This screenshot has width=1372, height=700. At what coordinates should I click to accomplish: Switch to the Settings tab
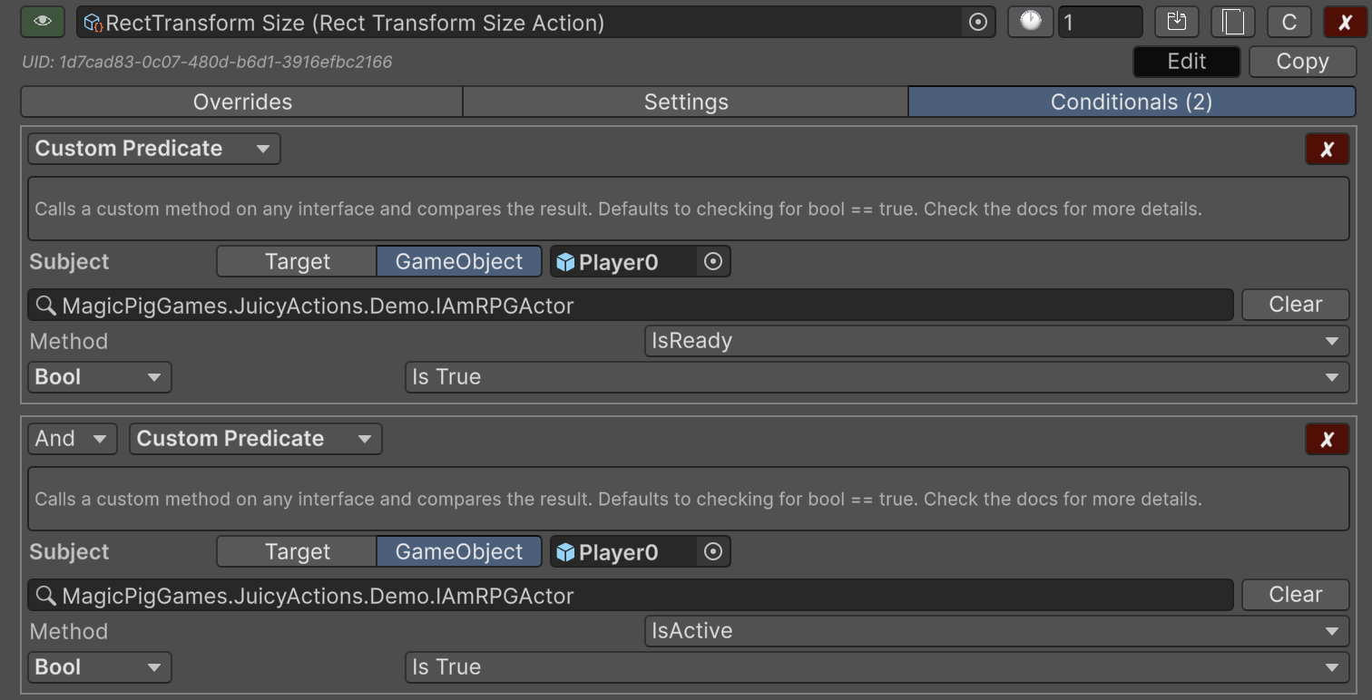[685, 102]
